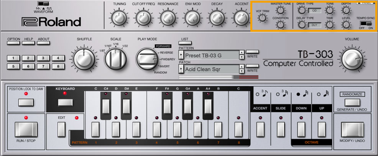Select numbered button 6 in the button grid
The image size is (378, 156).
point(28,67)
